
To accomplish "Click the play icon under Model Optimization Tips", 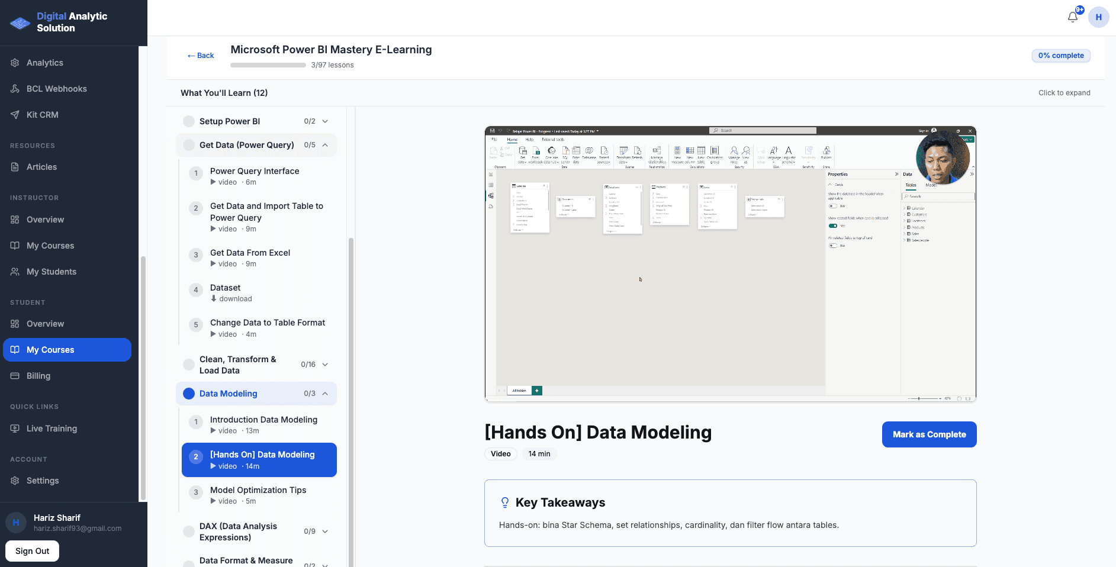I will pyautogui.click(x=213, y=501).
